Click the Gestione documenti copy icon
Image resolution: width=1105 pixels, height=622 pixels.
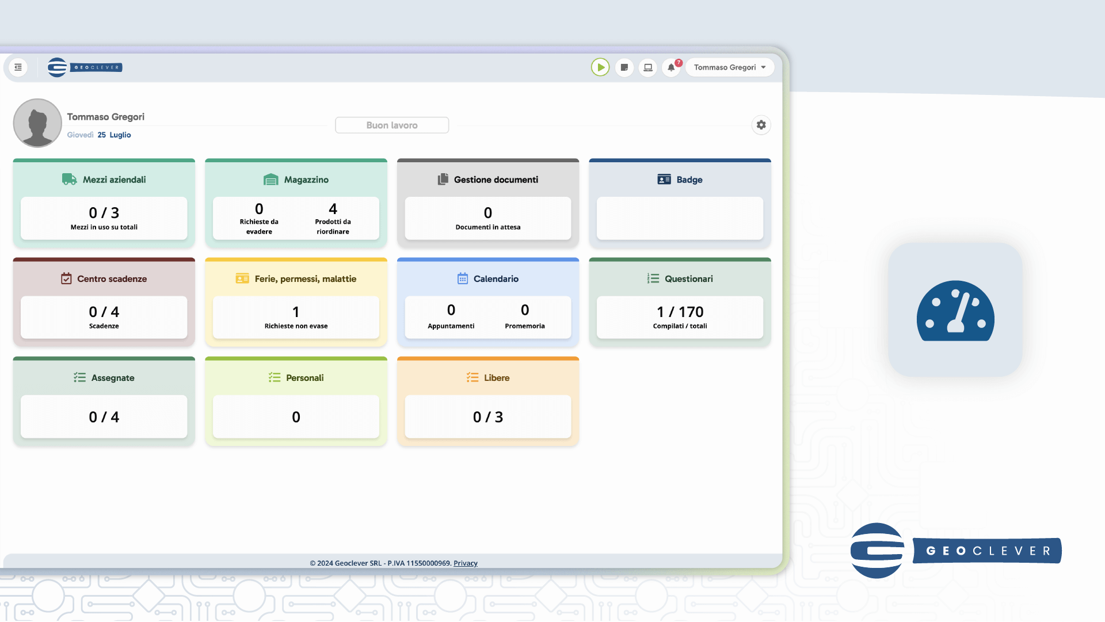[443, 180]
